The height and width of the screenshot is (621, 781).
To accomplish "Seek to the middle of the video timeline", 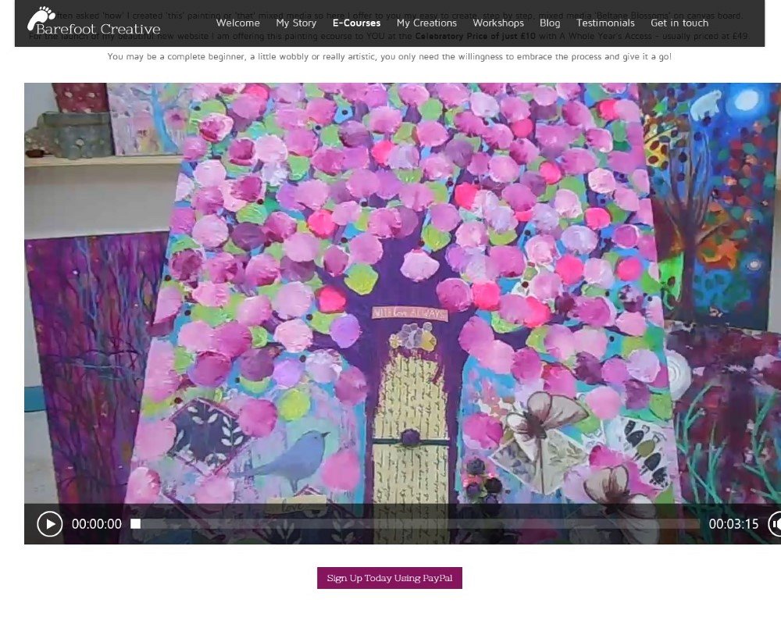I will click(418, 523).
